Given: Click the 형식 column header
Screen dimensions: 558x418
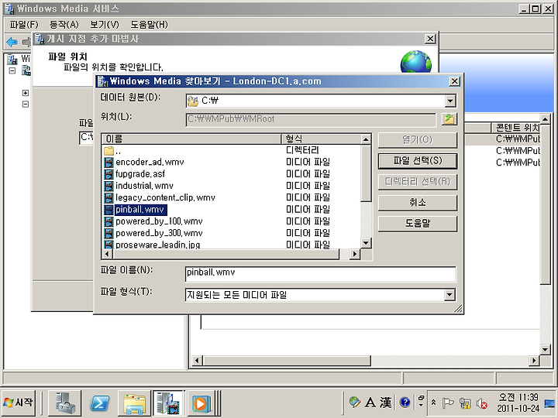Looking at the screenshot, I should (x=321, y=139).
